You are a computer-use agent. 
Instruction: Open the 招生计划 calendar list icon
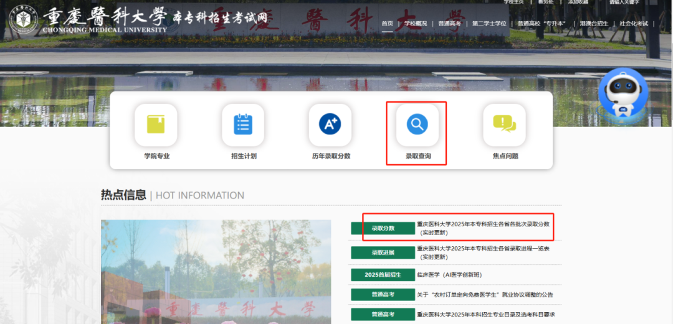(x=243, y=125)
